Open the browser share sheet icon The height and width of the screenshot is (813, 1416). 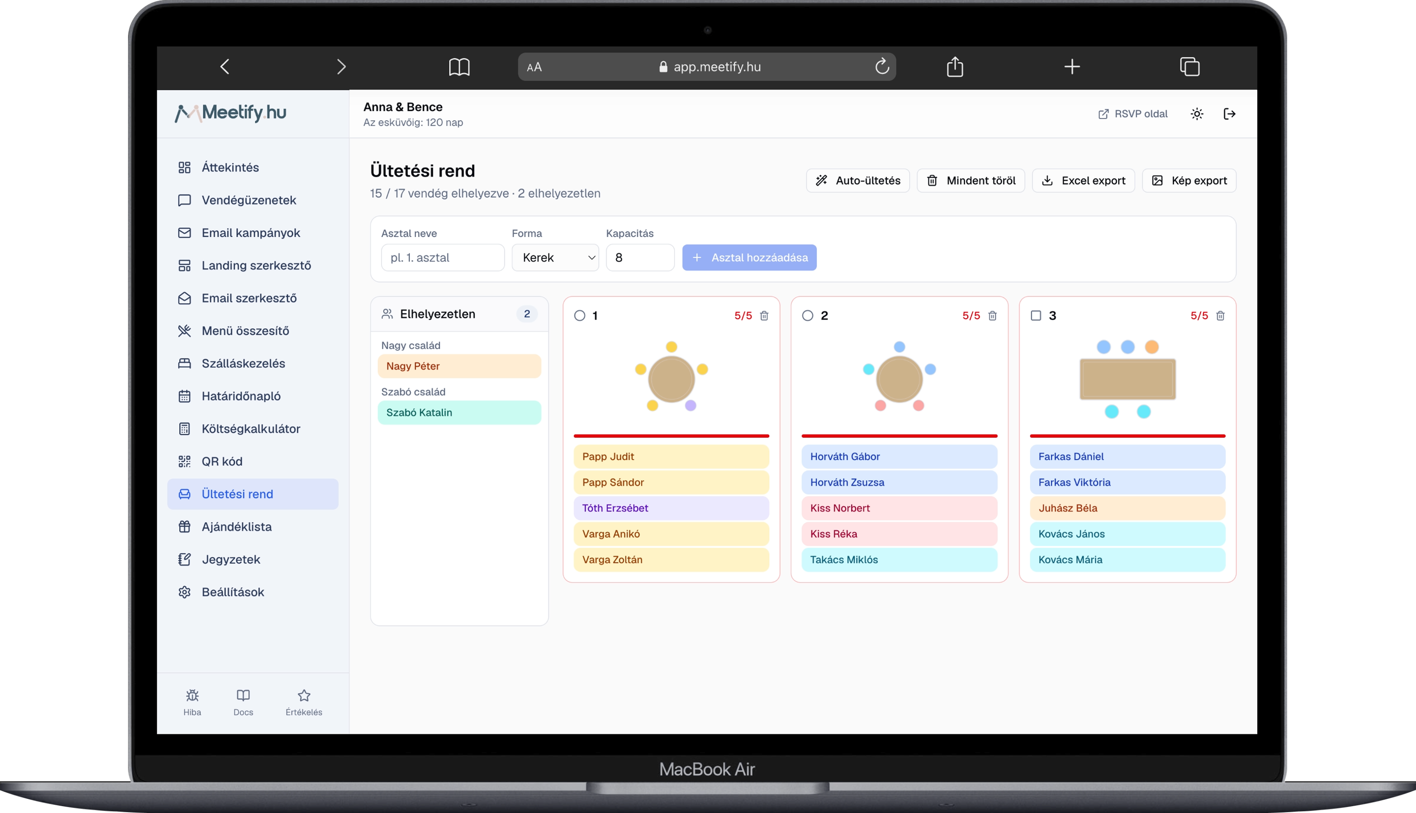point(955,67)
